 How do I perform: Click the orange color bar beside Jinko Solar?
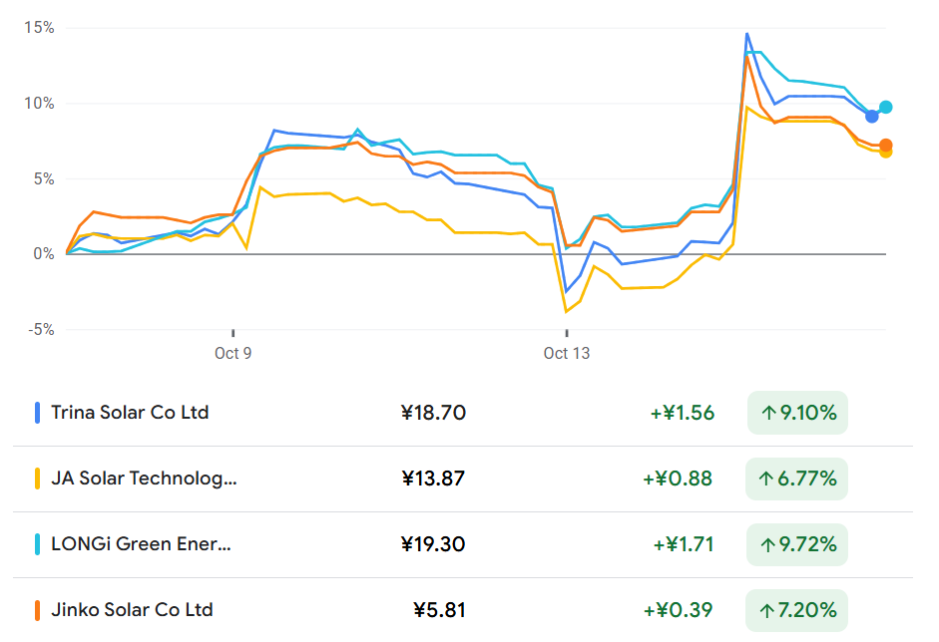click(37, 610)
